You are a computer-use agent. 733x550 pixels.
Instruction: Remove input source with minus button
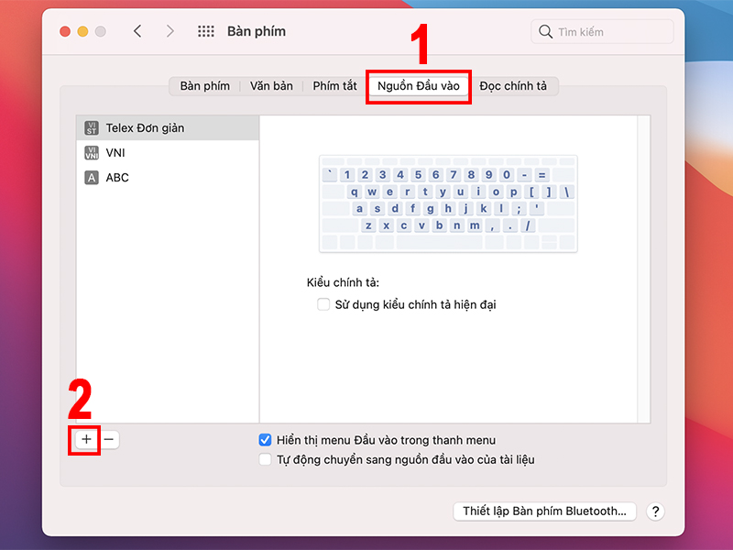pos(108,439)
